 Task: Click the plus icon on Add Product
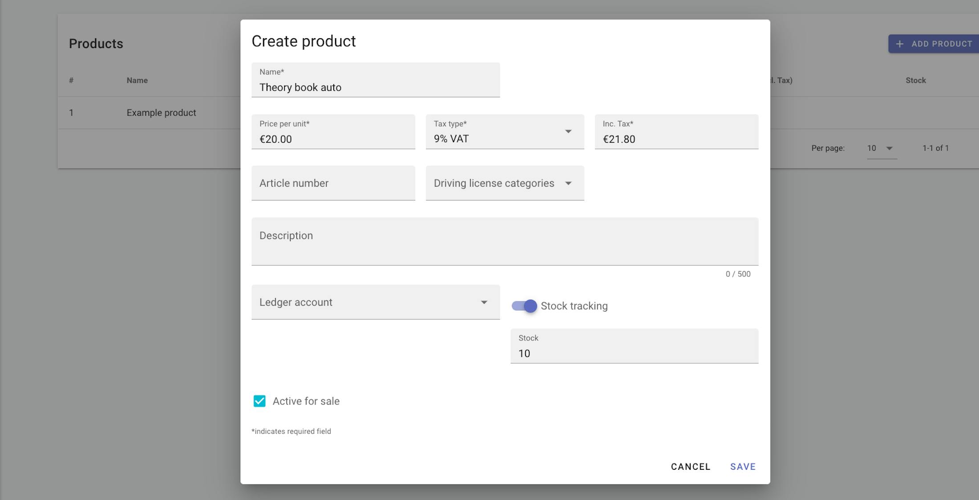pos(900,44)
